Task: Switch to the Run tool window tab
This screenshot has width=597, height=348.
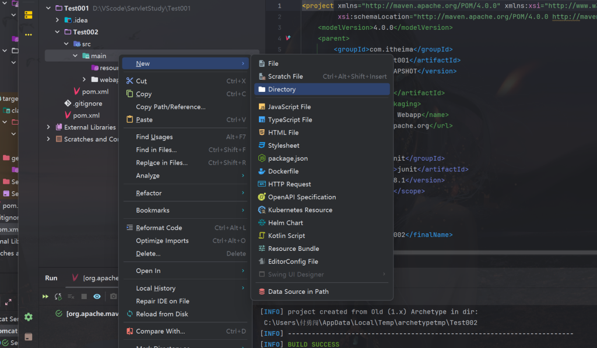Action: 51,278
